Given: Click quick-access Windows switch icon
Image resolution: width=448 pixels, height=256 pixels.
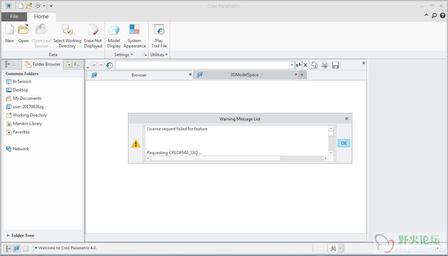Looking at the screenshot, I should point(37,6).
